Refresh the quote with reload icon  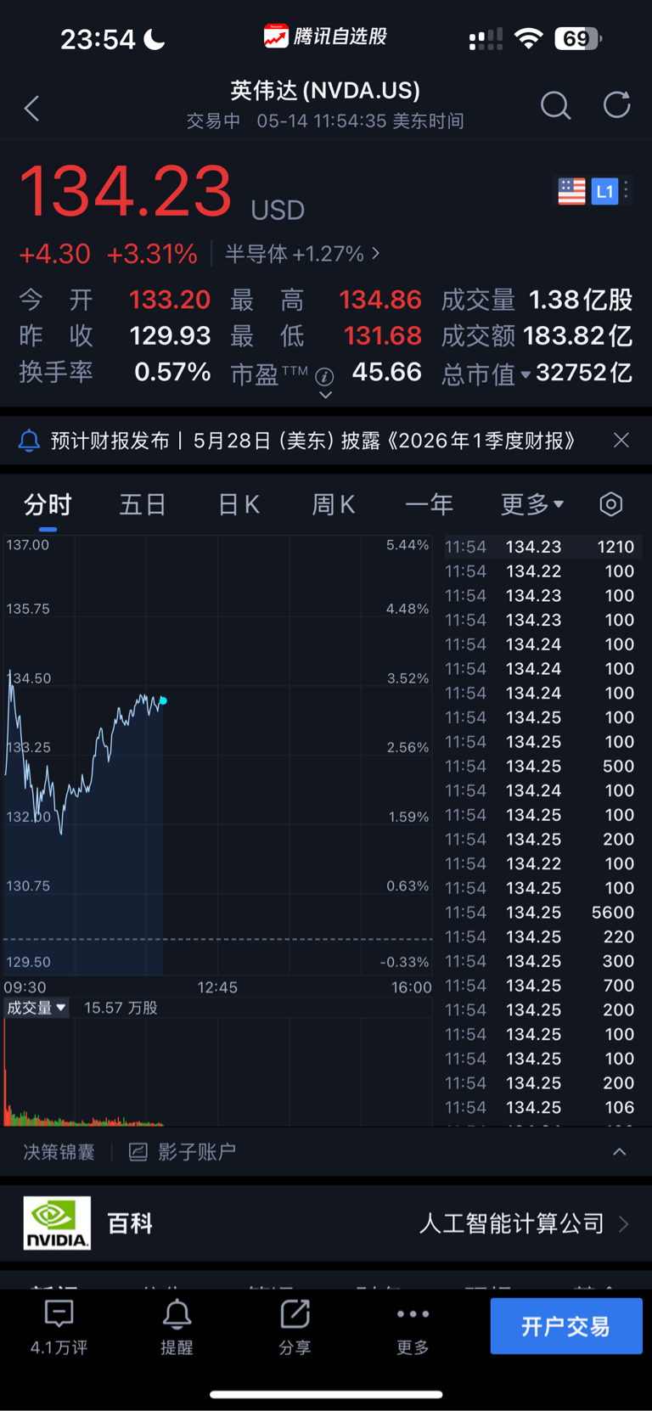click(616, 105)
